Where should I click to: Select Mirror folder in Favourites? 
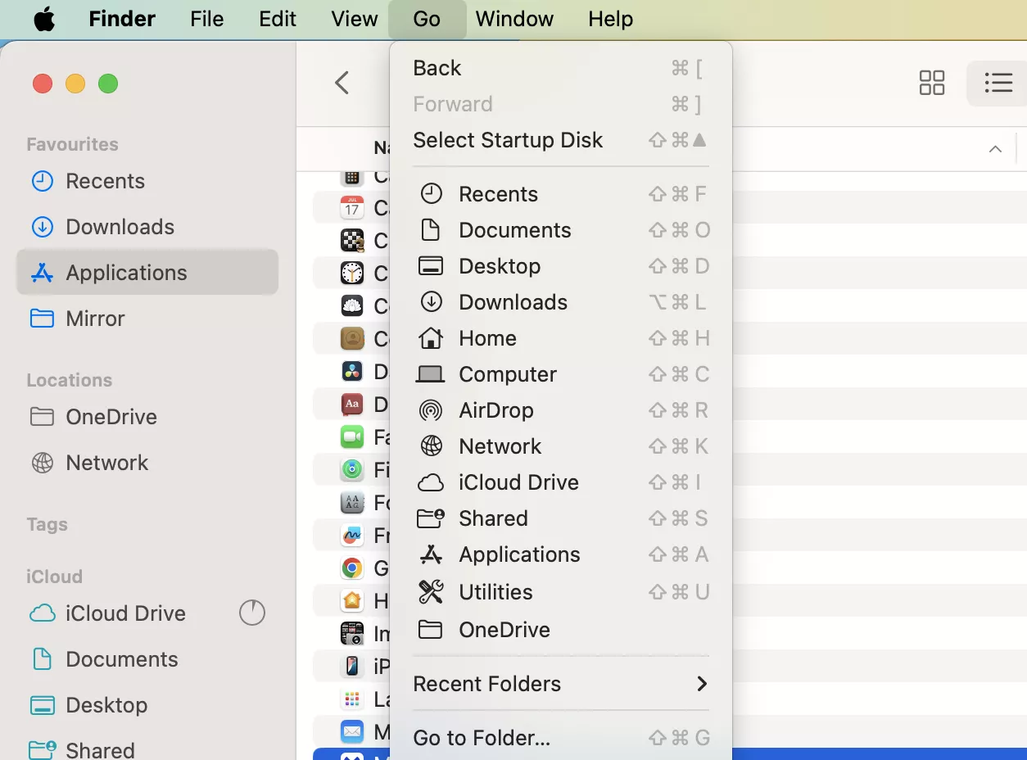click(95, 319)
